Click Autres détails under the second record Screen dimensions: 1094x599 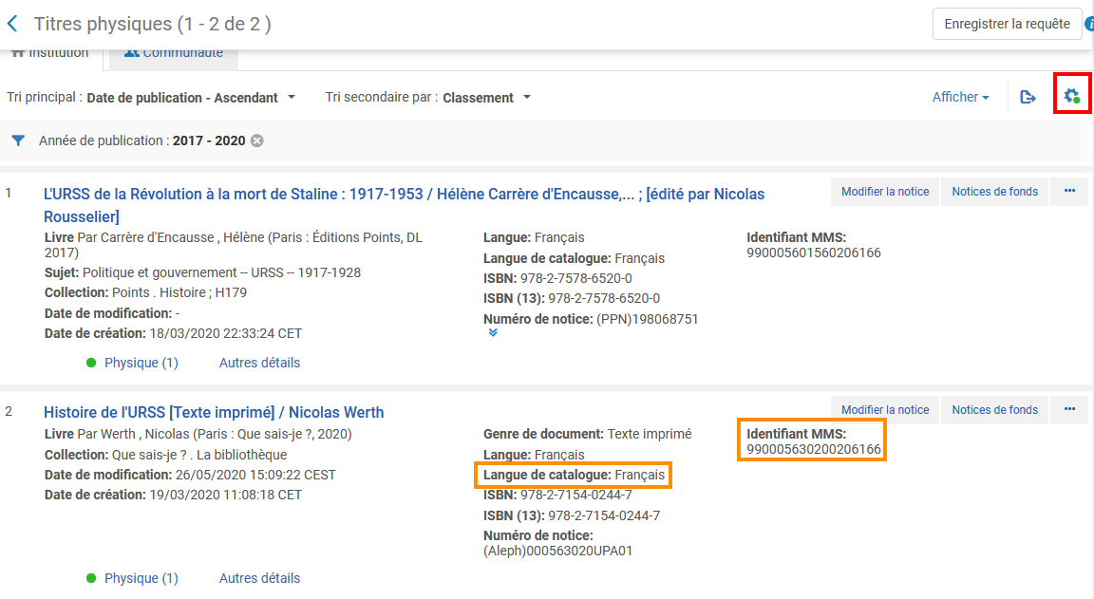[259, 578]
